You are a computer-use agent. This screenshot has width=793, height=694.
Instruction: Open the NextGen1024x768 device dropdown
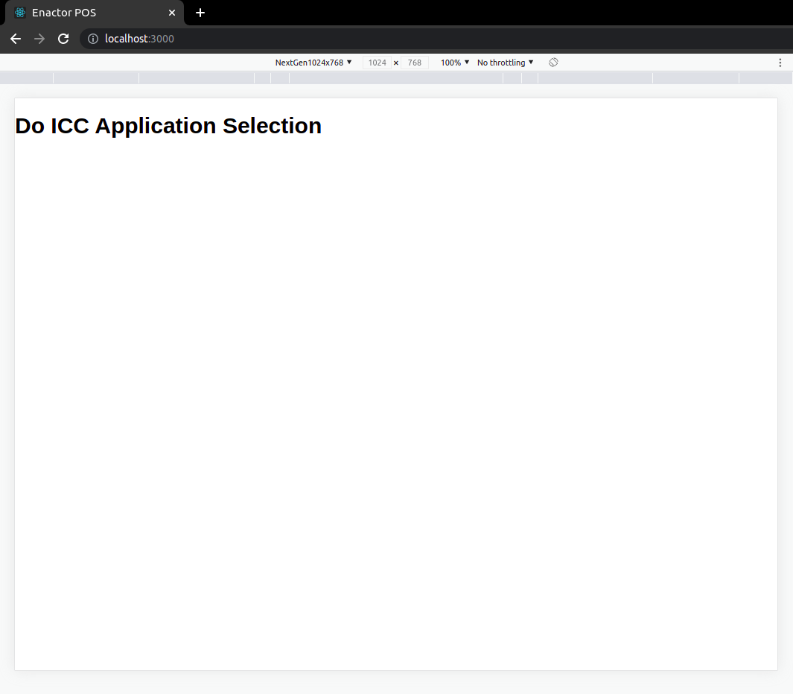(313, 63)
